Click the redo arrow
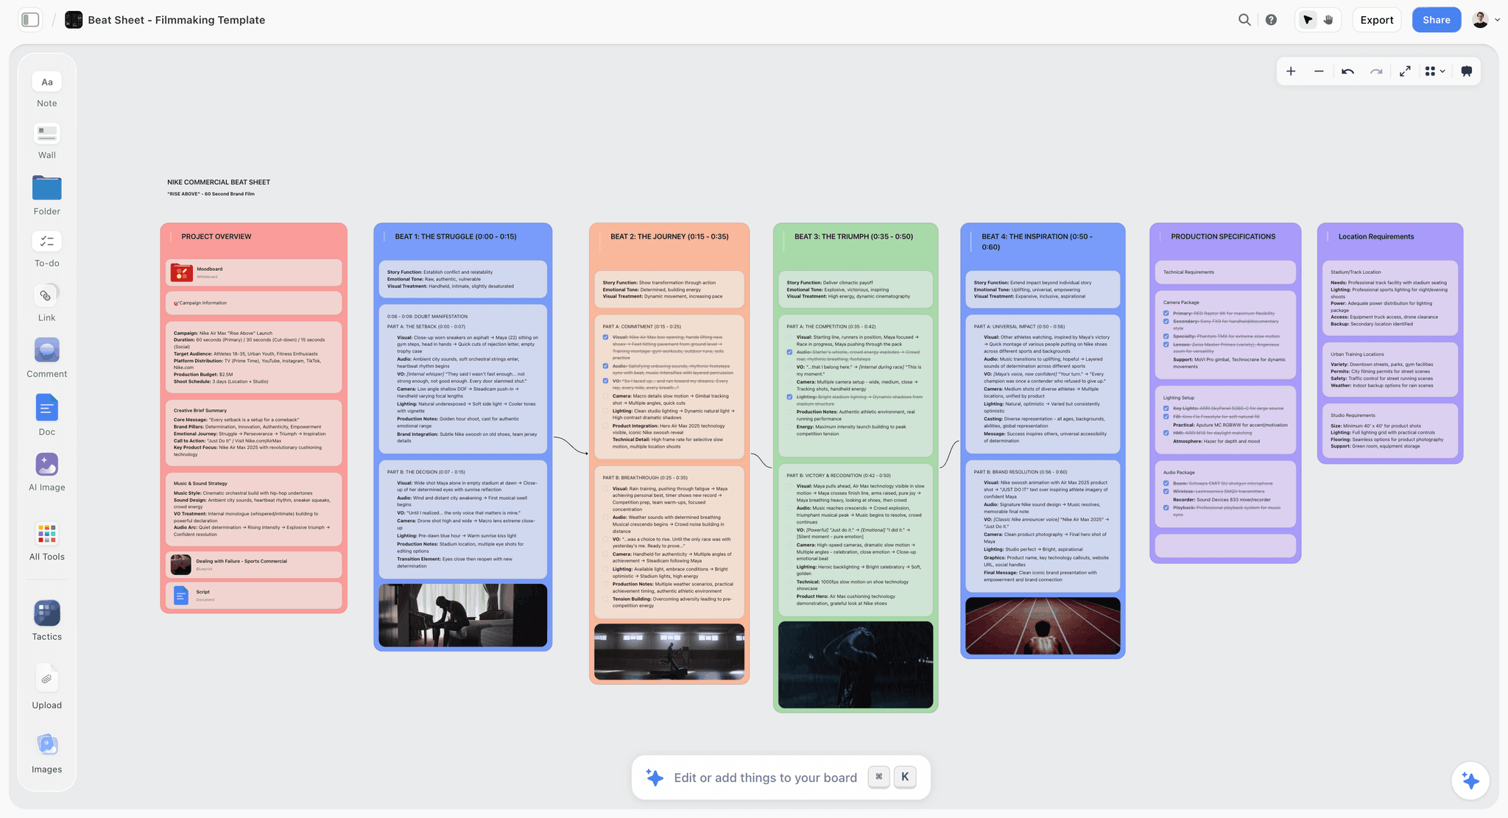Image resolution: width=1508 pixels, height=818 pixels. click(x=1376, y=71)
